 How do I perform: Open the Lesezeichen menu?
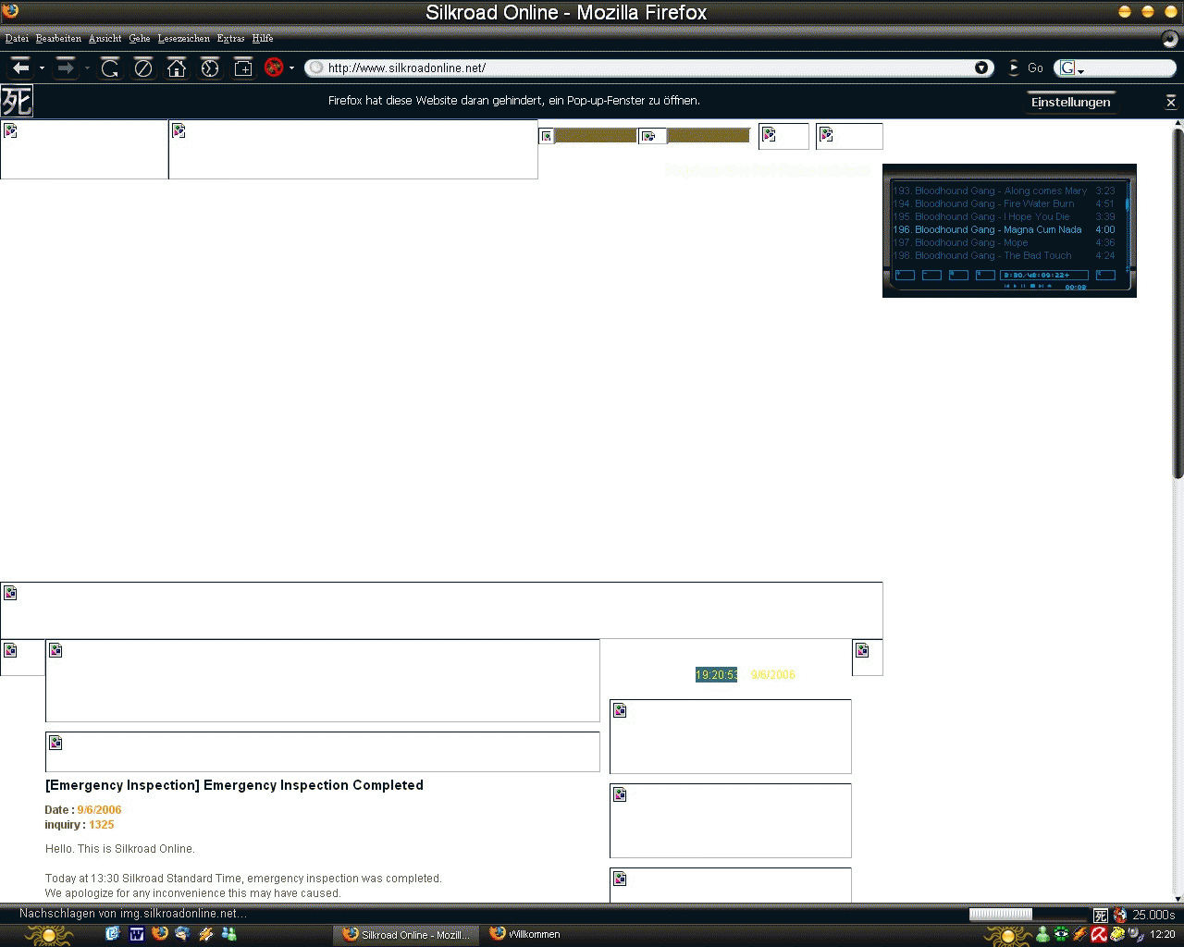click(183, 39)
